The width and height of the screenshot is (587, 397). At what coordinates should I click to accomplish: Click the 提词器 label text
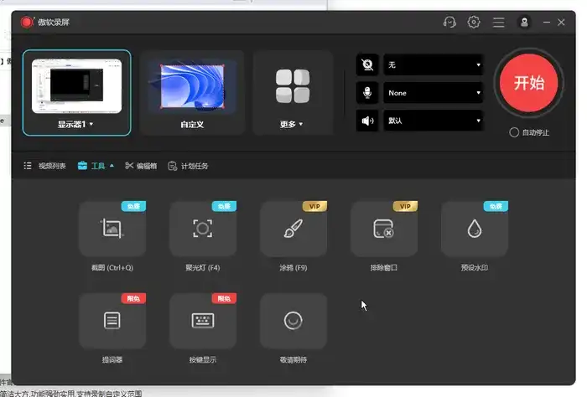coord(112,359)
